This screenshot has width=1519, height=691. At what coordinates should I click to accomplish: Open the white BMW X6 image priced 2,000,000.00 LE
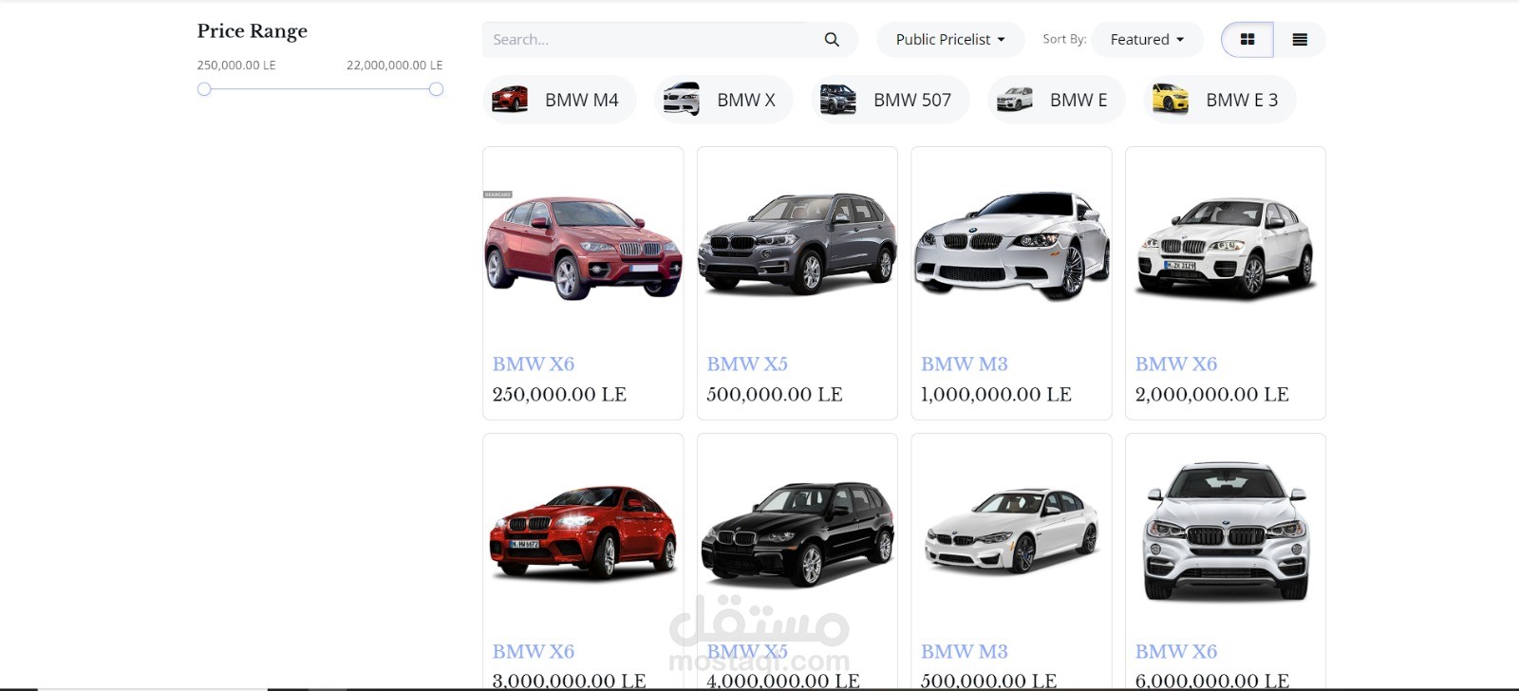(1226, 248)
